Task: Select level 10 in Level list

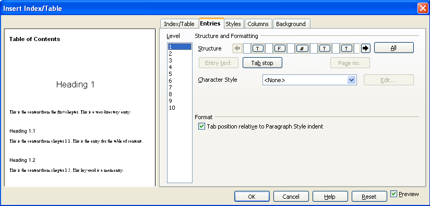Action: 180,108
